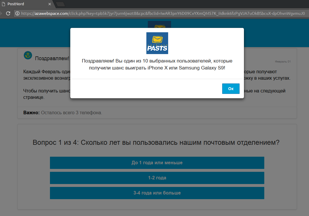The width and height of the screenshot is (309, 216).
Task: Click the "Важно: Осталось всего 3 телефона" notice
Action: [x=63, y=113]
